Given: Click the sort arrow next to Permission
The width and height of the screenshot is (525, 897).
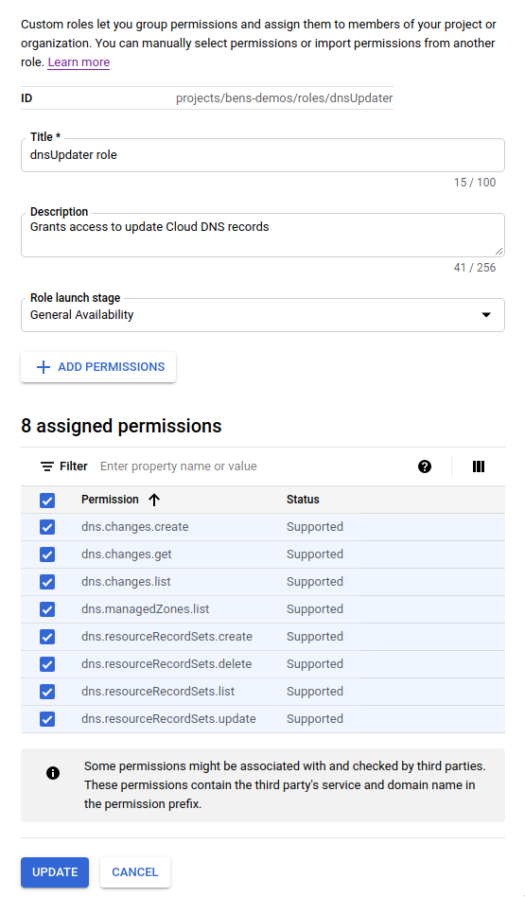Looking at the screenshot, I should [x=154, y=500].
